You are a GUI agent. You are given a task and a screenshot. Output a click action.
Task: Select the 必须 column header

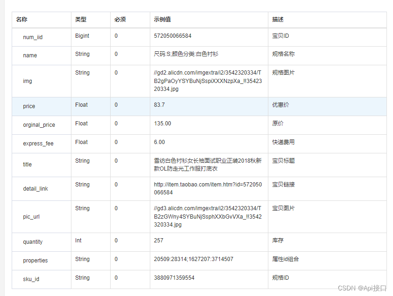(x=118, y=20)
